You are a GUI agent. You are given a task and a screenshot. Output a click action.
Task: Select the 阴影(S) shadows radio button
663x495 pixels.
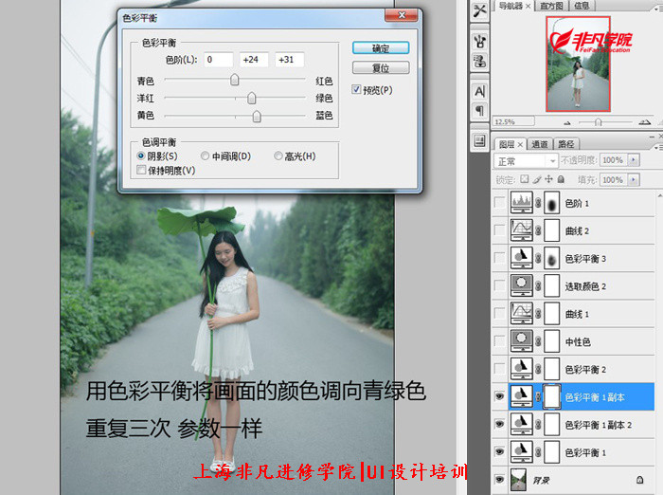click(141, 156)
